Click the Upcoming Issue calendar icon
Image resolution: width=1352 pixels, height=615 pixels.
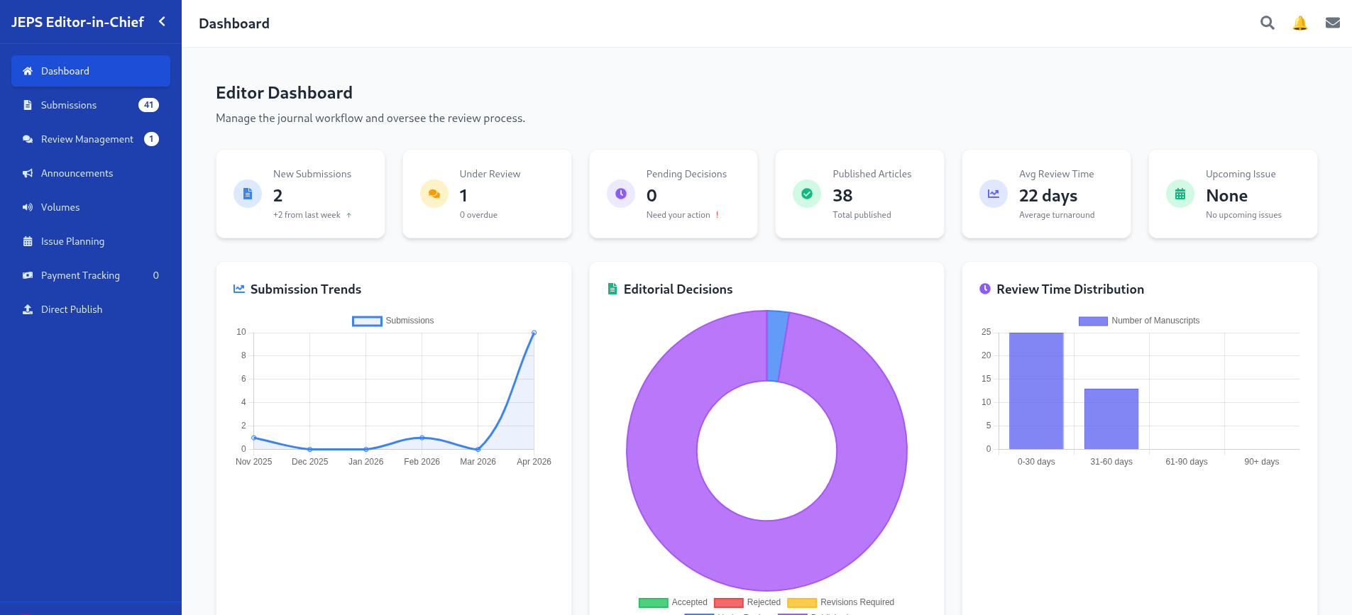(1180, 194)
